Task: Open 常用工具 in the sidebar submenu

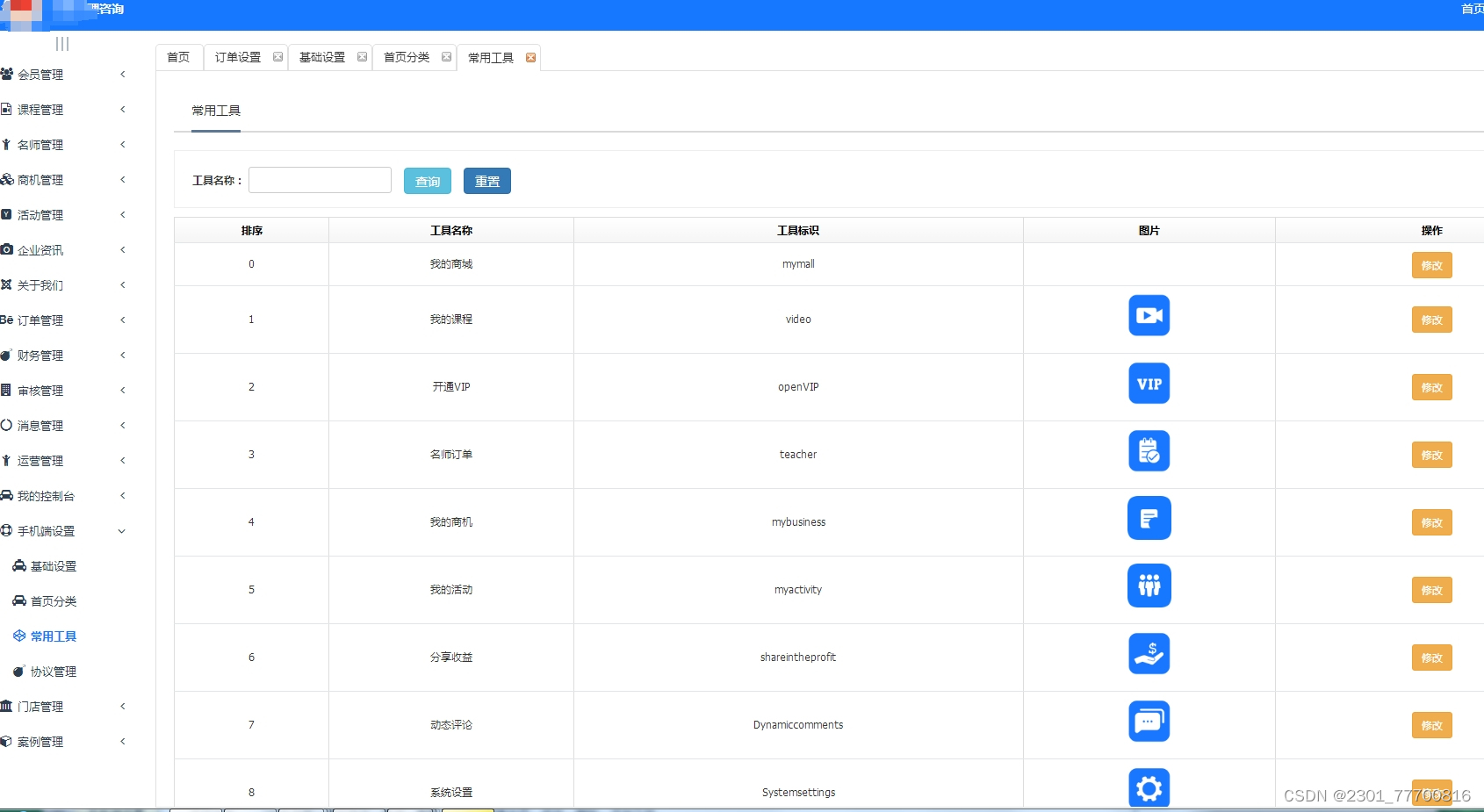Action: pos(54,636)
